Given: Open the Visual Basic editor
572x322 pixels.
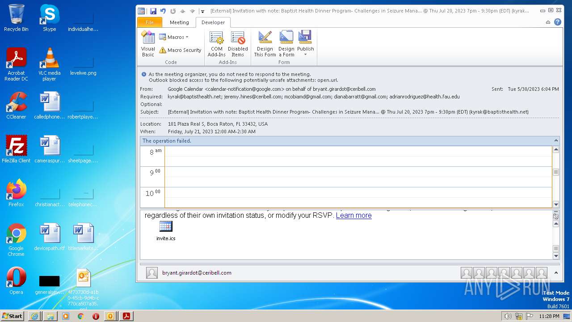Looking at the screenshot, I should click(148, 44).
